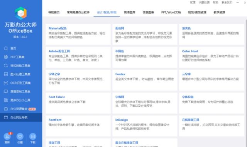Open the PDF工具集 sidebar icon
Image resolution: width=247 pixels, height=147 pixels.
[6, 57]
